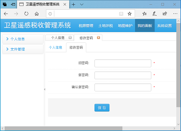Click the browser forward arrow
The height and width of the screenshot is (131, 181).
16,14
